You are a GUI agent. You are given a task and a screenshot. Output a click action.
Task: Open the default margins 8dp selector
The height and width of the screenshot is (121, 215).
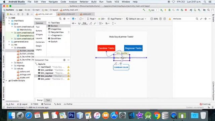84,23
